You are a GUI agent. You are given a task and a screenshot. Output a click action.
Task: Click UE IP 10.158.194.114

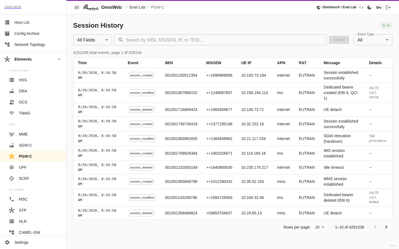255,93
